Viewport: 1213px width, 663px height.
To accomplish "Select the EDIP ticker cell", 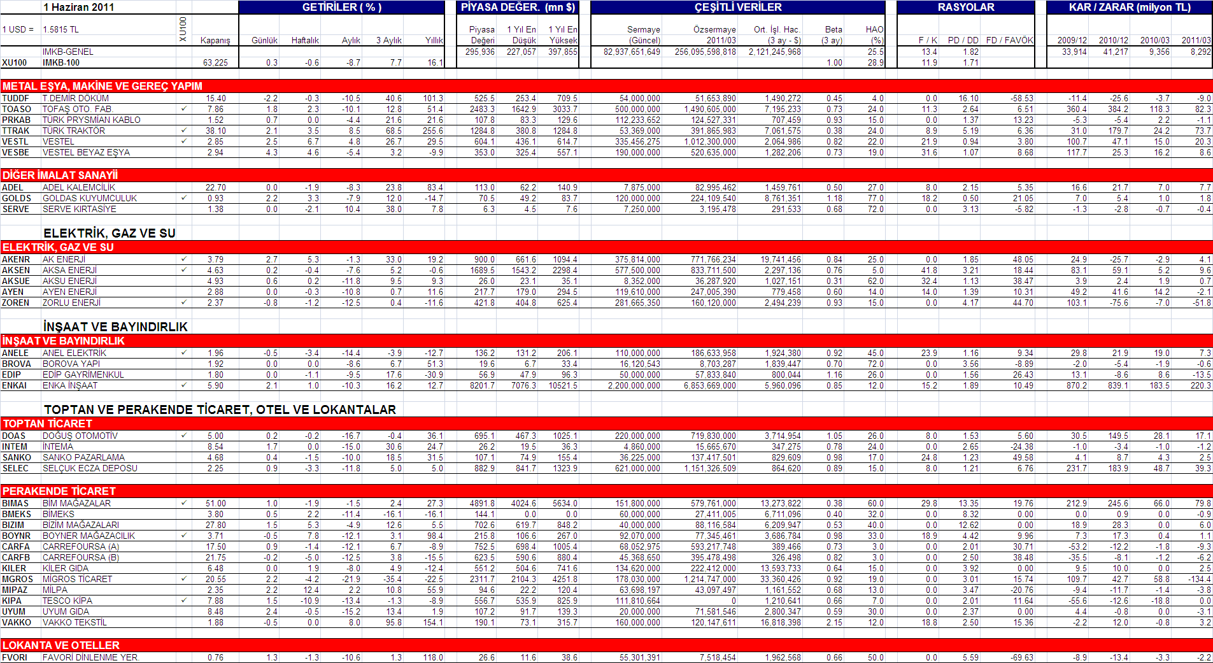I will 11,374.
